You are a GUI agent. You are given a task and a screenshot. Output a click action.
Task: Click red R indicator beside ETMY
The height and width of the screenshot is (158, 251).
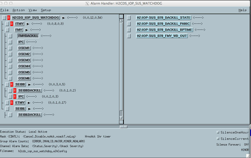12,103
